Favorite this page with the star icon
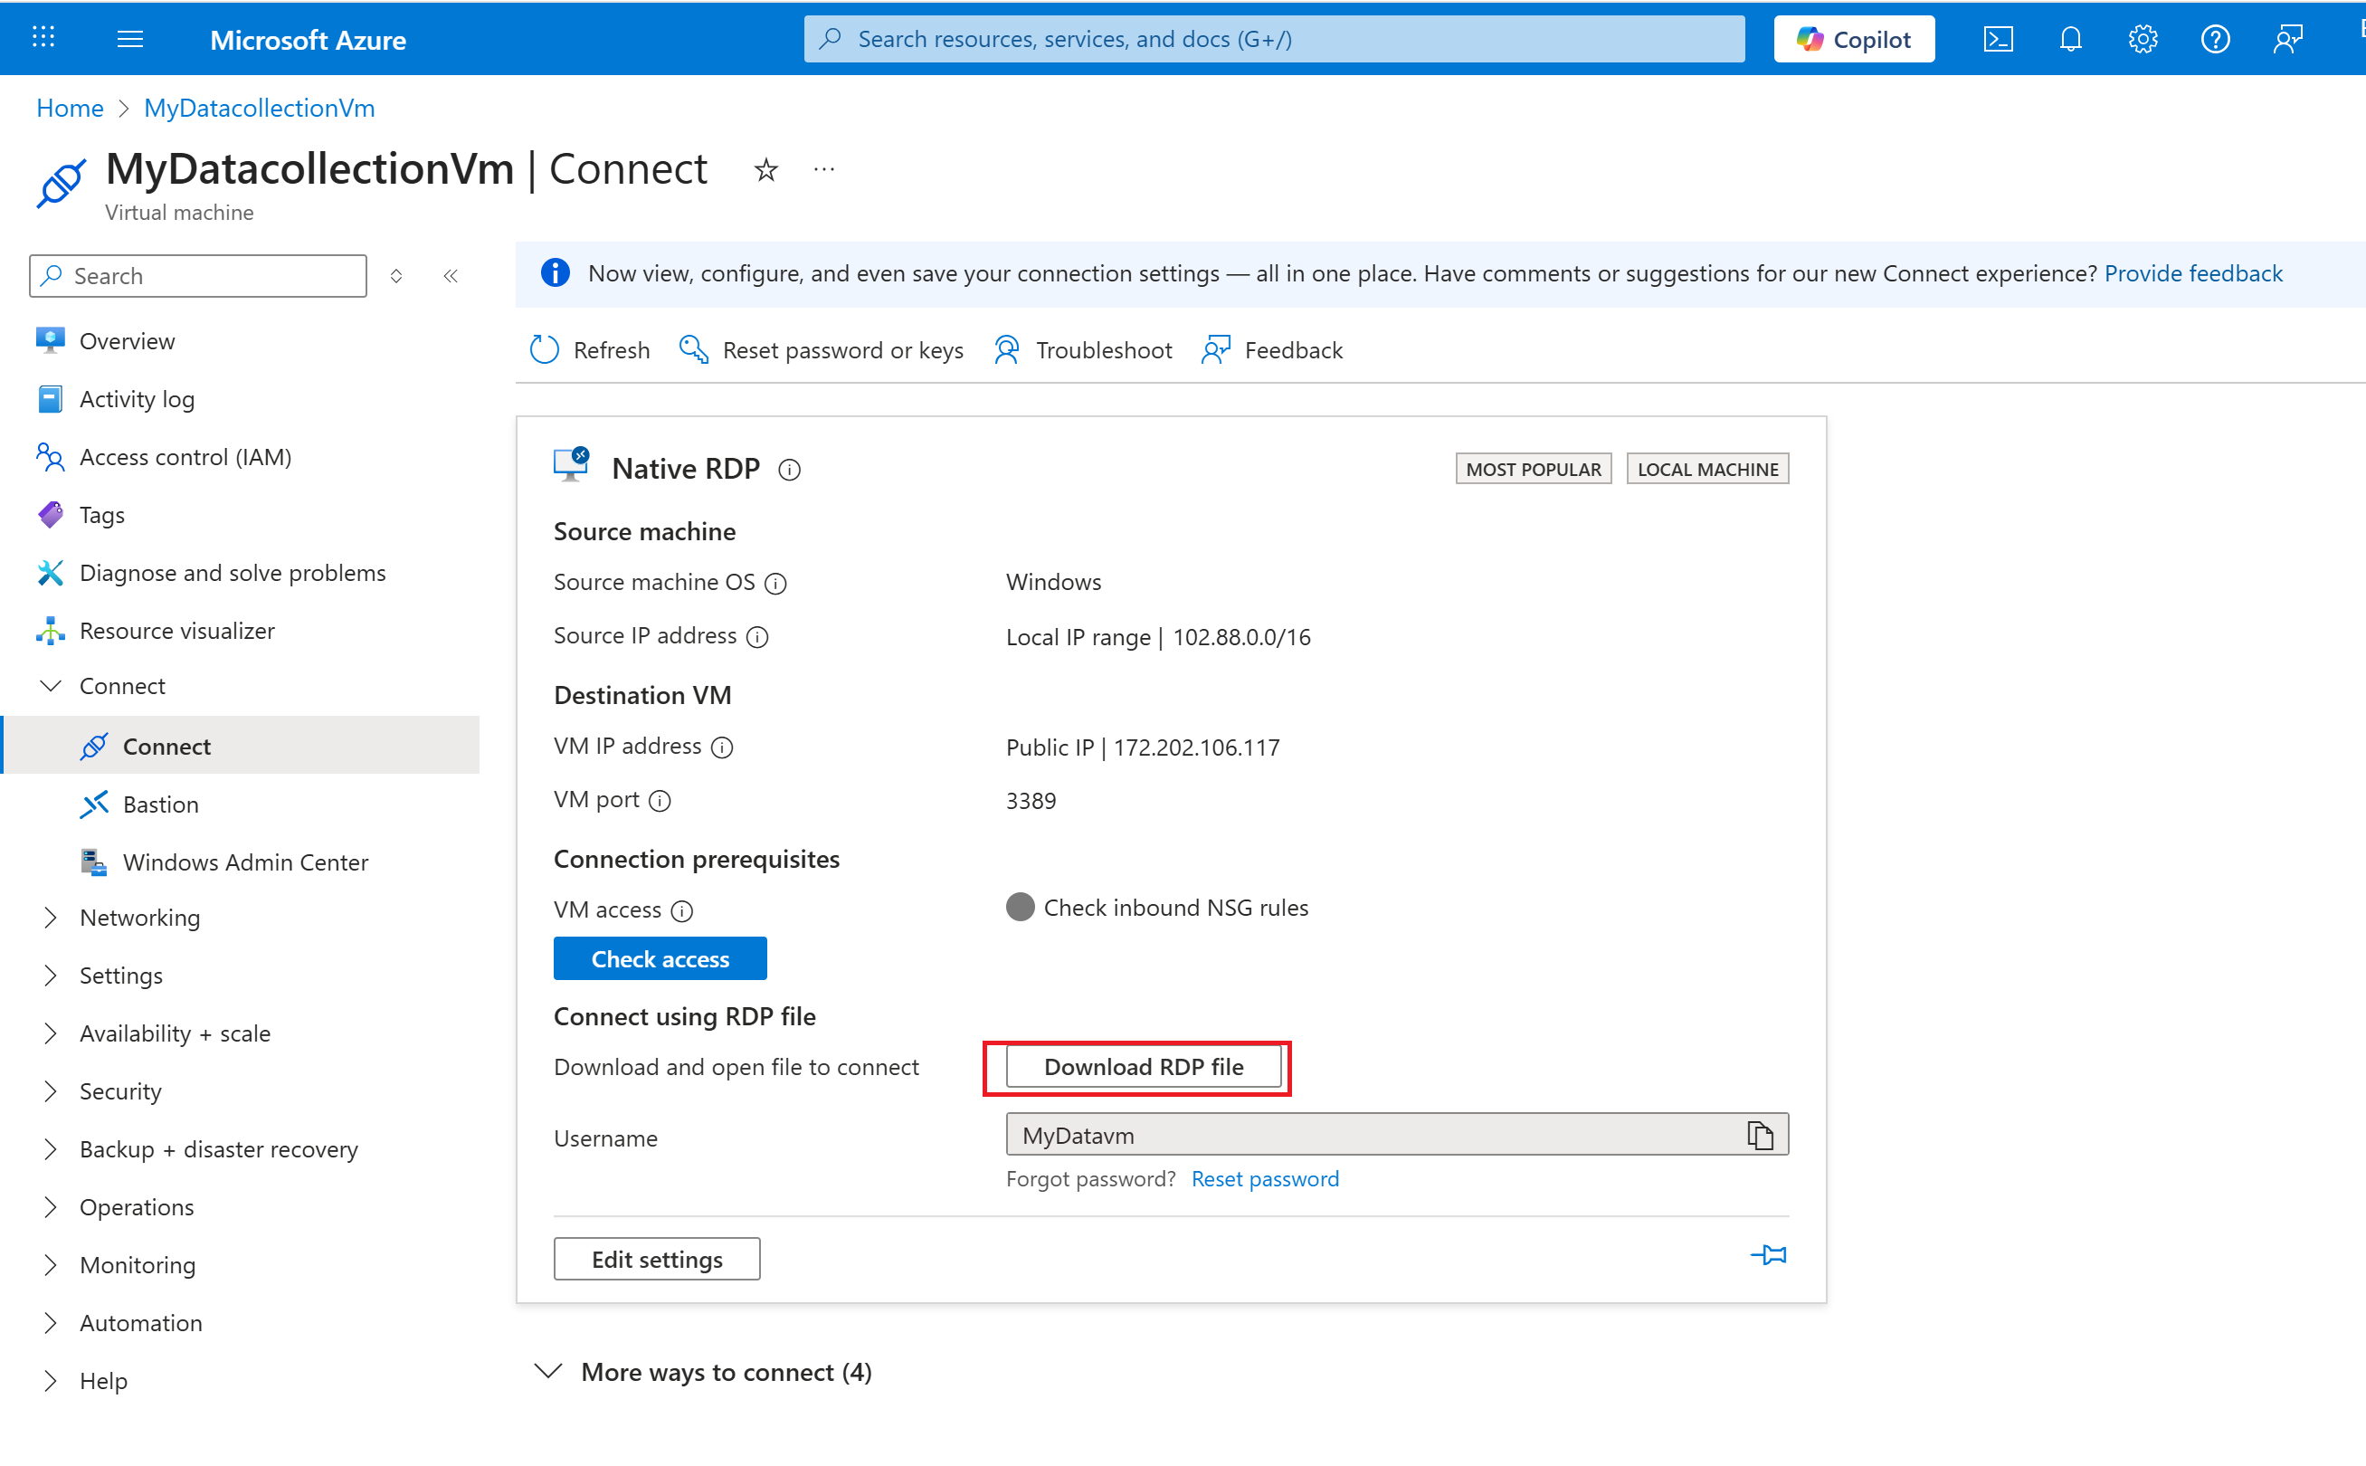The height and width of the screenshot is (1466, 2366). pos(765,171)
